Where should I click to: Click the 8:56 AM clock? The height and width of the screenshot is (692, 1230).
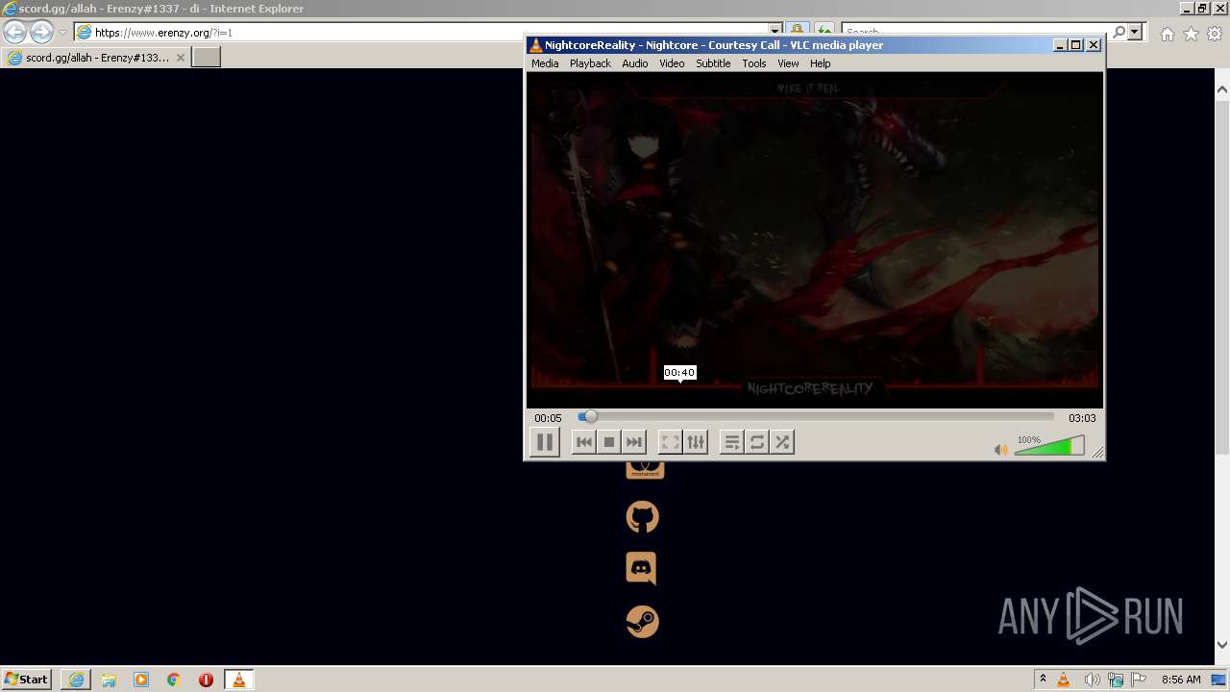(x=1181, y=680)
